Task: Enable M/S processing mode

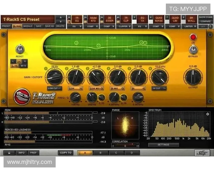Action: coord(23,66)
